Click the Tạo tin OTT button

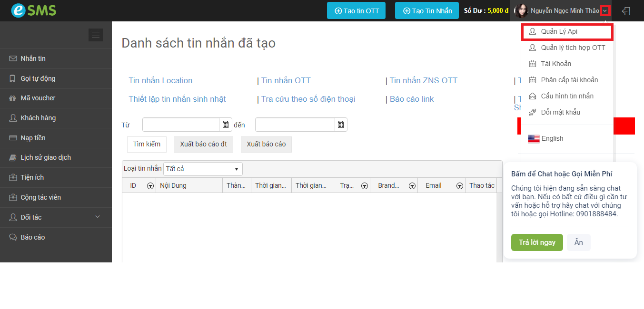356,10
